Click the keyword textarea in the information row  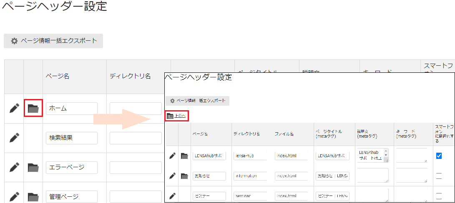tap(412, 176)
